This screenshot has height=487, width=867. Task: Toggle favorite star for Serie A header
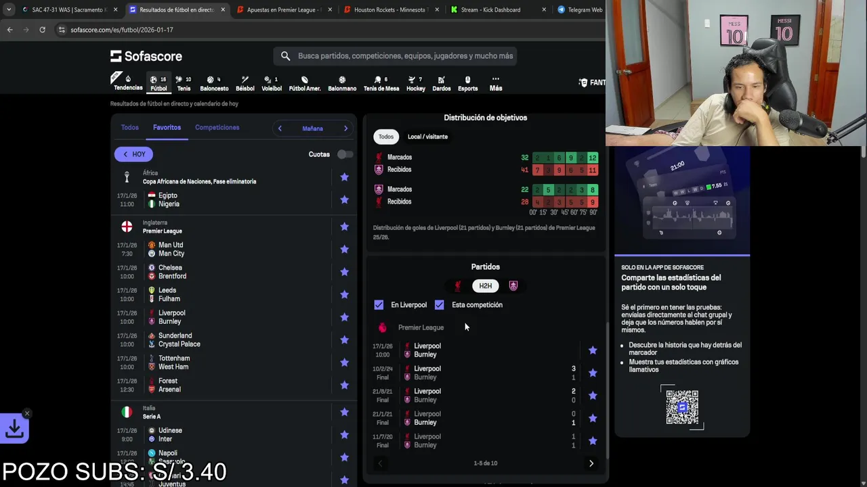tap(344, 412)
